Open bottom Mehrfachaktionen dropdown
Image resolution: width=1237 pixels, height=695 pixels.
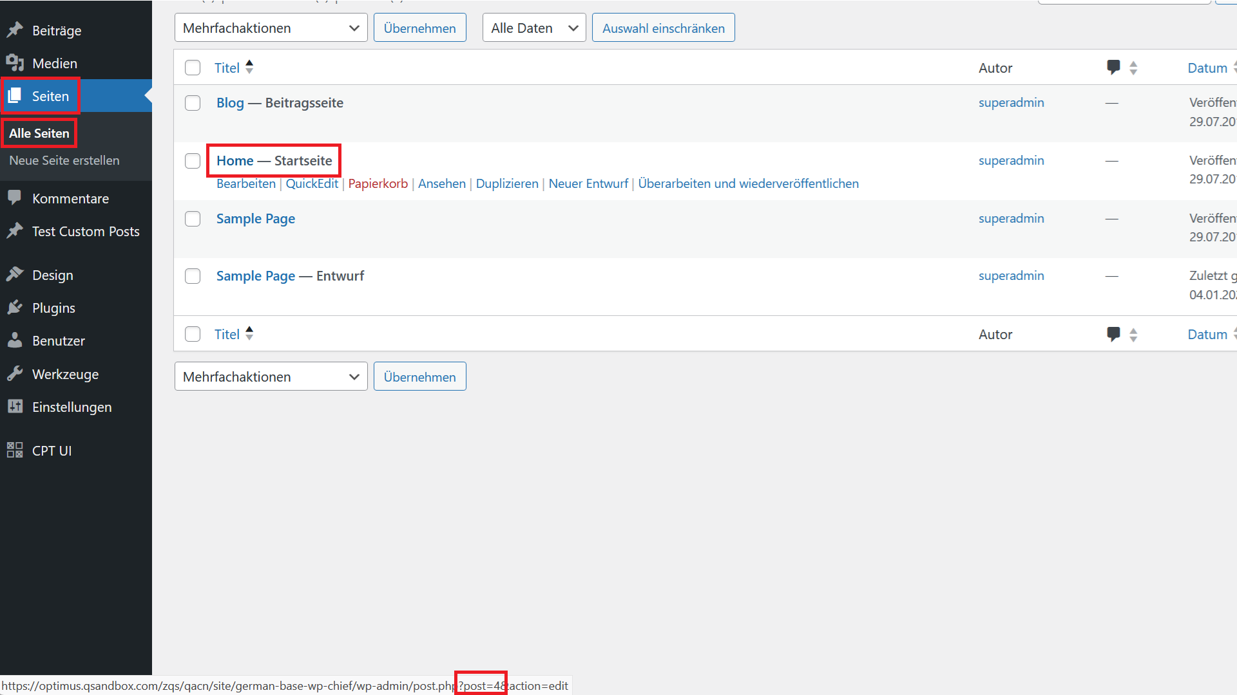click(271, 376)
